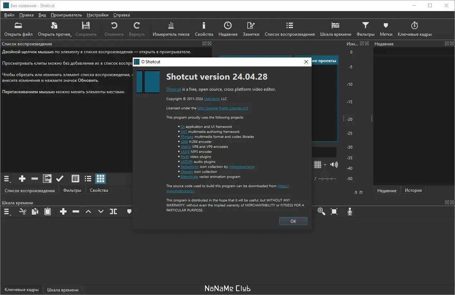Open the Keyframes (Ключевые кадры) toolbar icon
Viewport: 455px width, 295px height.
[415, 25]
